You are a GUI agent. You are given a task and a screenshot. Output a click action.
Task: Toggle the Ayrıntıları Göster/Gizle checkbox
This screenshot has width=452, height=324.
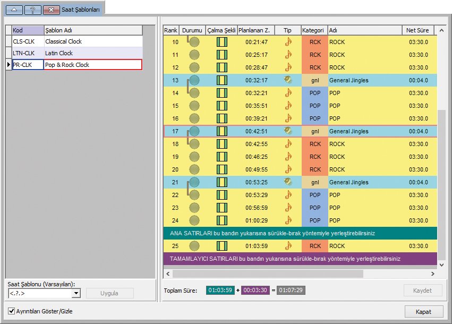click(x=11, y=311)
